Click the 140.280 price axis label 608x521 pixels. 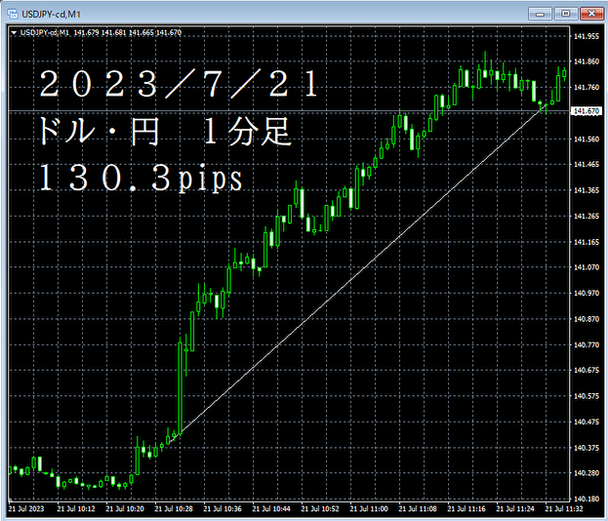click(587, 473)
